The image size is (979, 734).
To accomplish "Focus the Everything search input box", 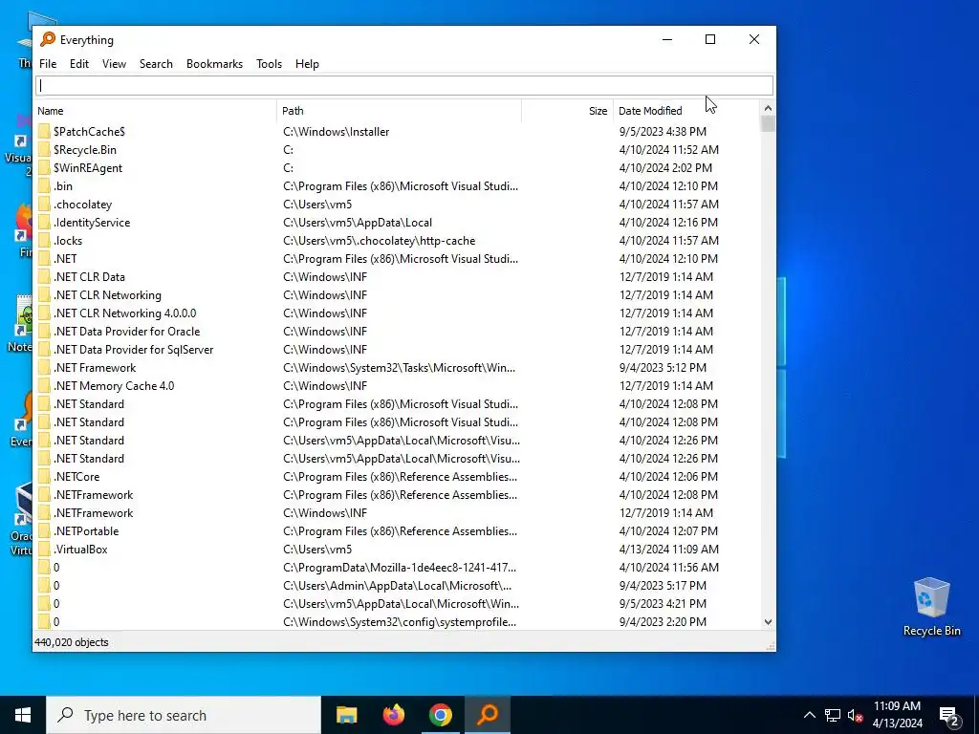I will (404, 85).
